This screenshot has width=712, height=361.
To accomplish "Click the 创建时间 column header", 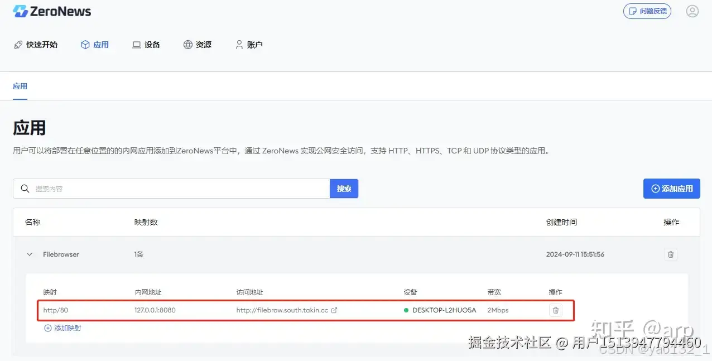I will pyautogui.click(x=561, y=222).
